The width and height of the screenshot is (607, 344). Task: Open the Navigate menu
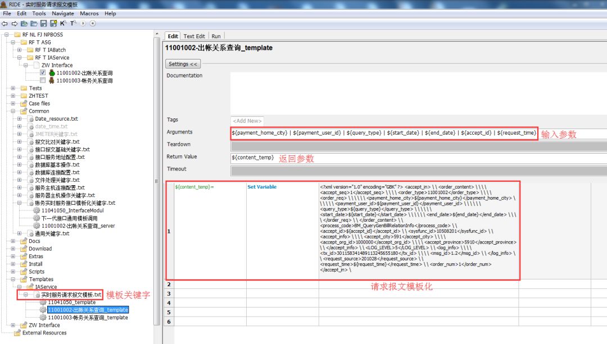tap(63, 13)
